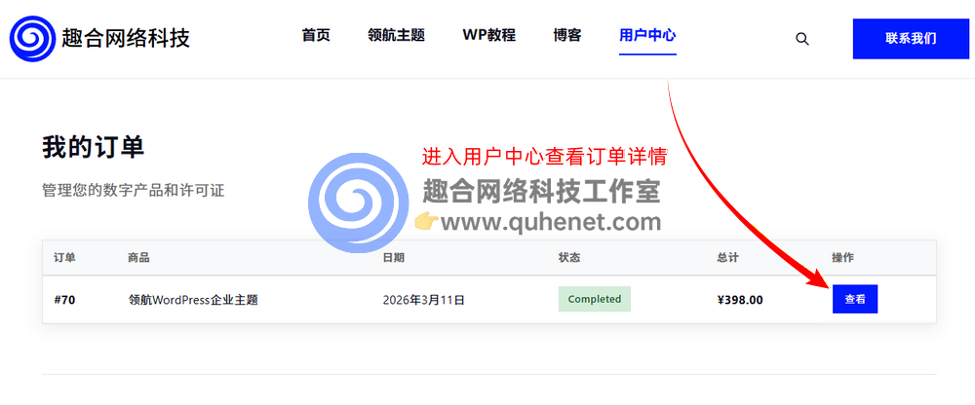Click the 操作 column header
This screenshot has width=975, height=405.
coord(843,258)
